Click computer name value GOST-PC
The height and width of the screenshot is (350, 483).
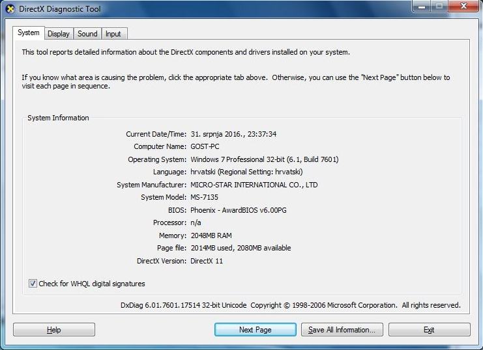coord(205,146)
